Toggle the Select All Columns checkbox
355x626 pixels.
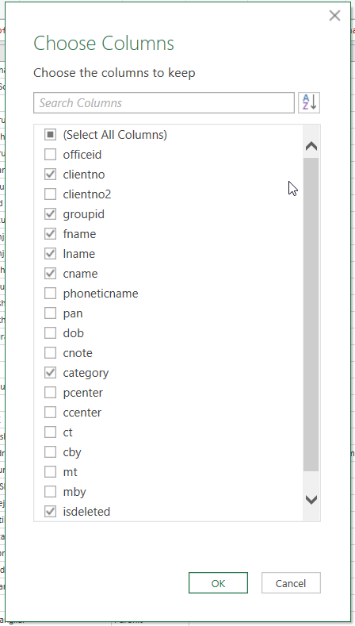click(50, 135)
